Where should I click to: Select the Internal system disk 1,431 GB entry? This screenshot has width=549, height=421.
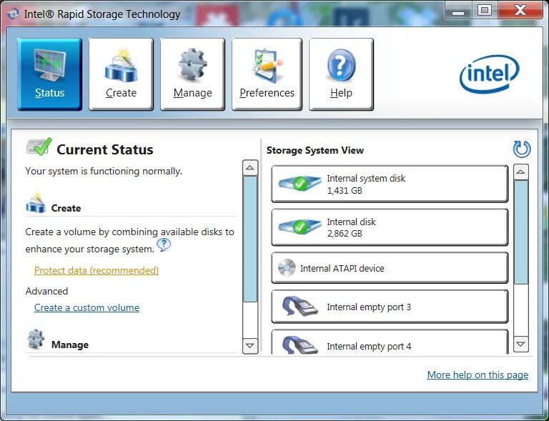(x=390, y=184)
